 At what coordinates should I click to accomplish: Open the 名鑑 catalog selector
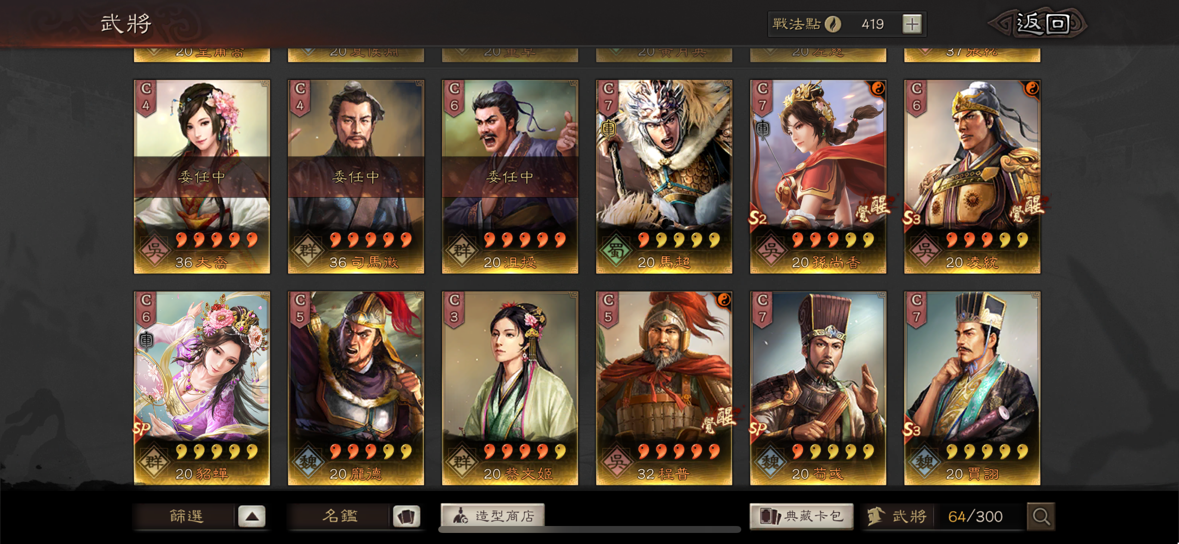coord(339,516)
